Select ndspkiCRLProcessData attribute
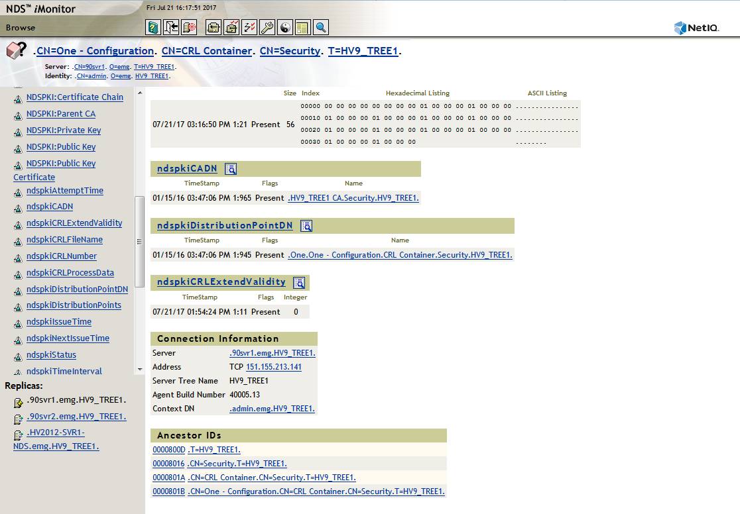740x514 pixels. [x=70, y=272]
